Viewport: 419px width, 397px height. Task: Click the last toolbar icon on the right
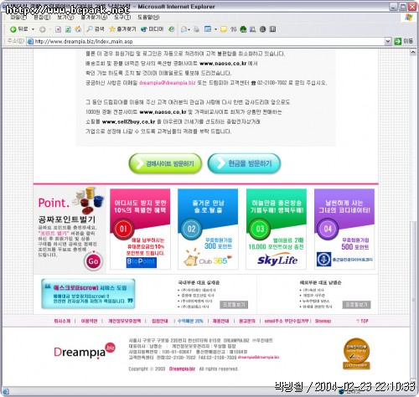pos(272,29)
